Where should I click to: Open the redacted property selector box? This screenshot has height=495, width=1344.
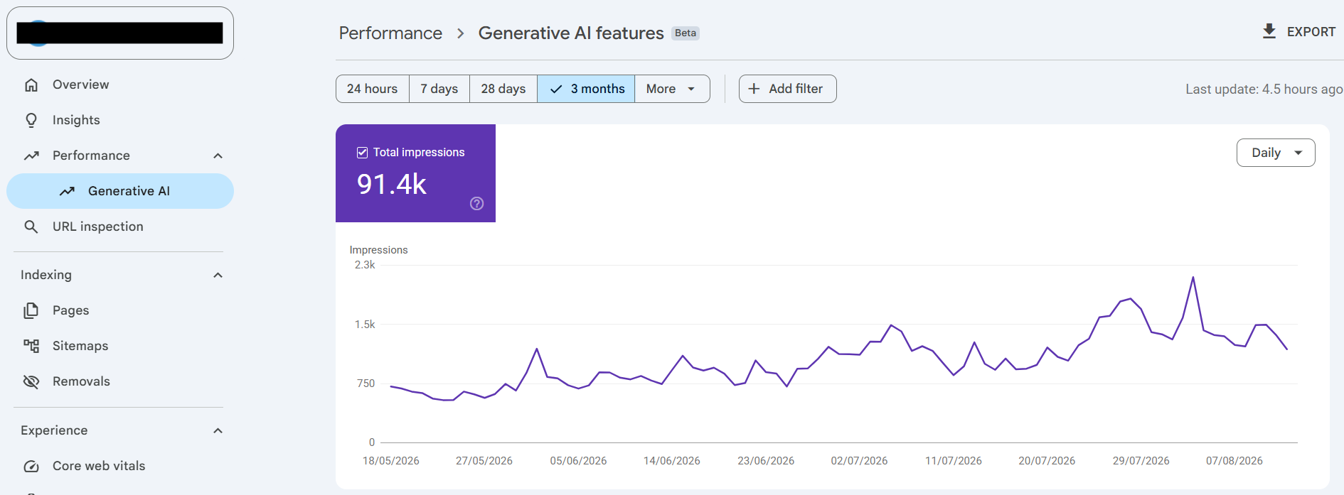pyautogui.click(x=120, y=33)
